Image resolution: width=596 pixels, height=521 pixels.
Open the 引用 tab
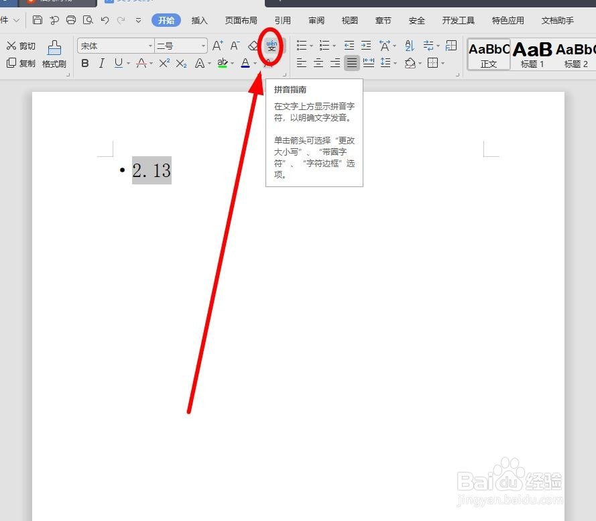[283, 21]
